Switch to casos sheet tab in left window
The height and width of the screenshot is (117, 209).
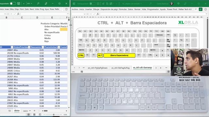point(25,111)
